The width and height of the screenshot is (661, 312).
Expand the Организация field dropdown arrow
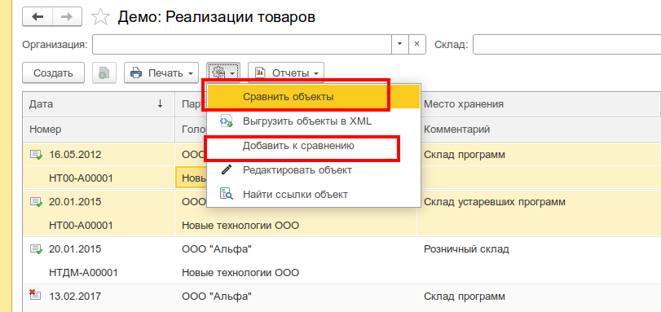coord(400,44)
